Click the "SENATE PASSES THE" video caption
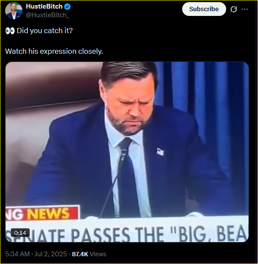This screenshot has width=258, height=264. pos(84,234)
